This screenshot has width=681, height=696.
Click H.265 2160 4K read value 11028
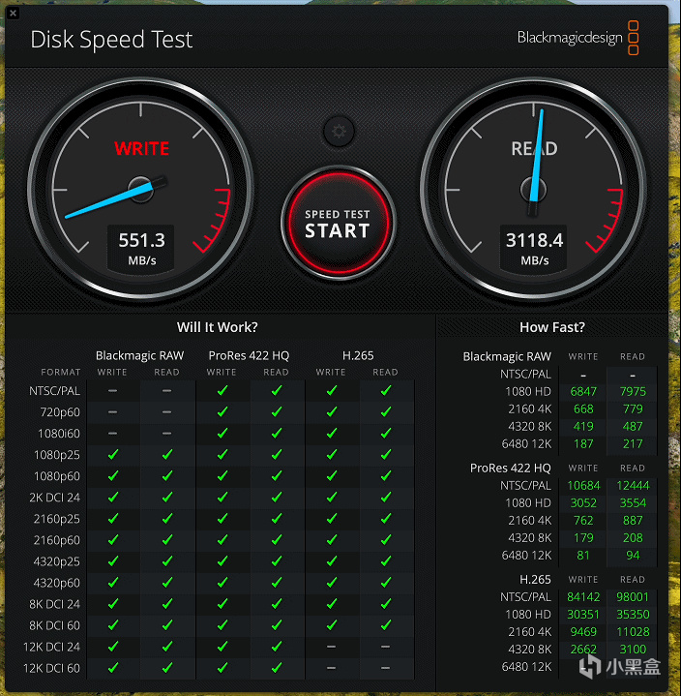tap(633, 632)
